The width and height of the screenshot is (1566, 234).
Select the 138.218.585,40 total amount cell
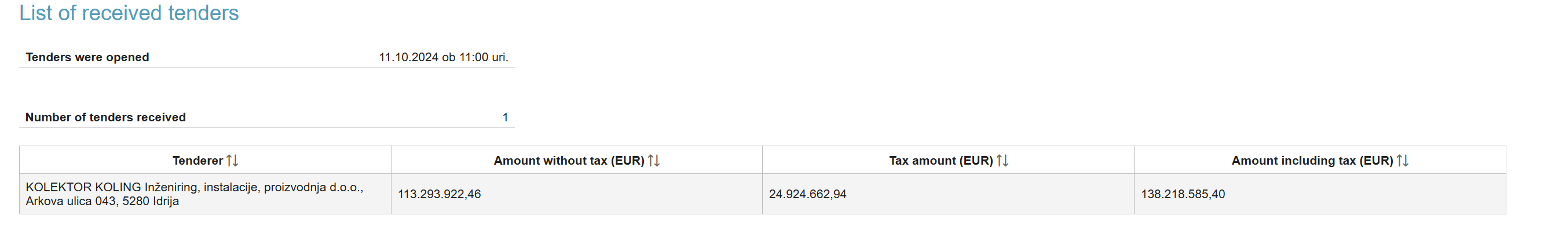pos(1183,195)
